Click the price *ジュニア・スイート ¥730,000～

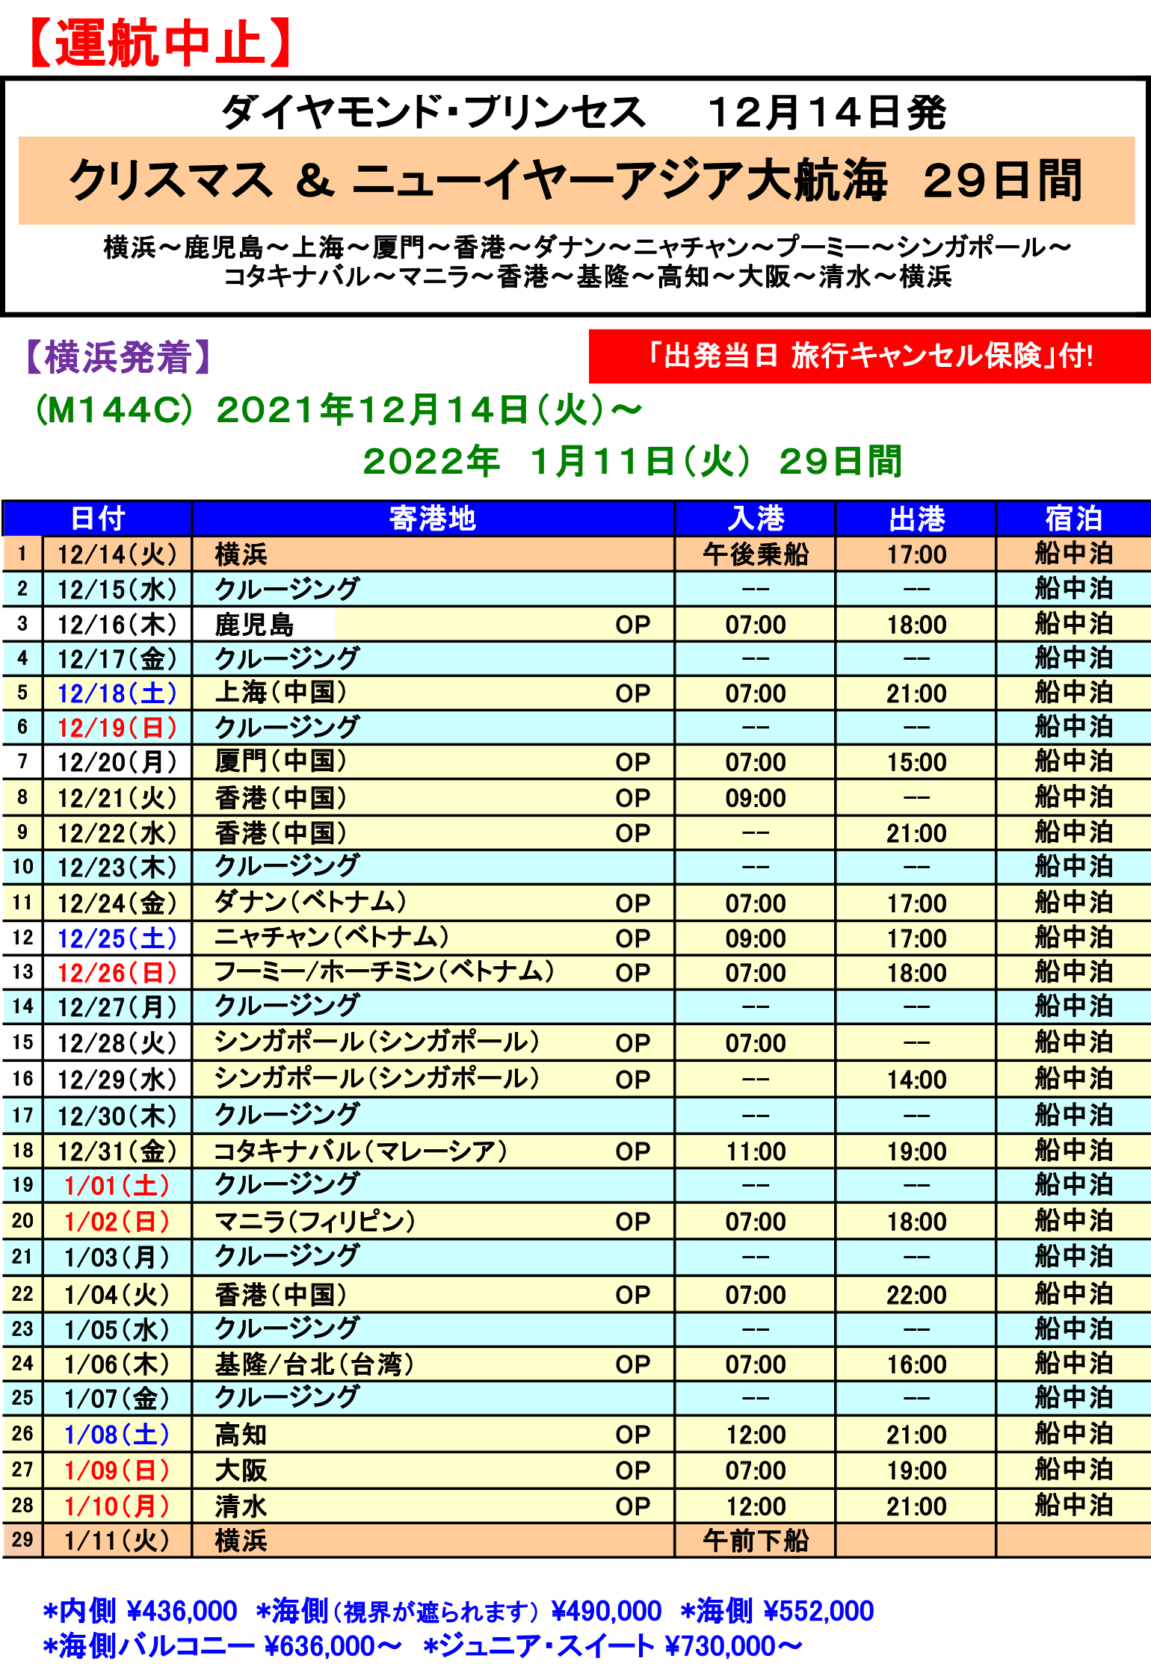[613, 1646]
